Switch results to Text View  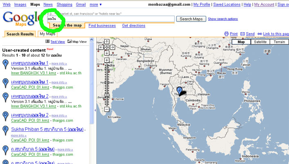58,42
